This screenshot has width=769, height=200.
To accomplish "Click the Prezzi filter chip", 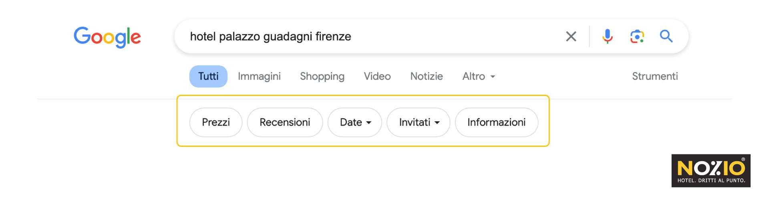I will click(x=215, y=122).
